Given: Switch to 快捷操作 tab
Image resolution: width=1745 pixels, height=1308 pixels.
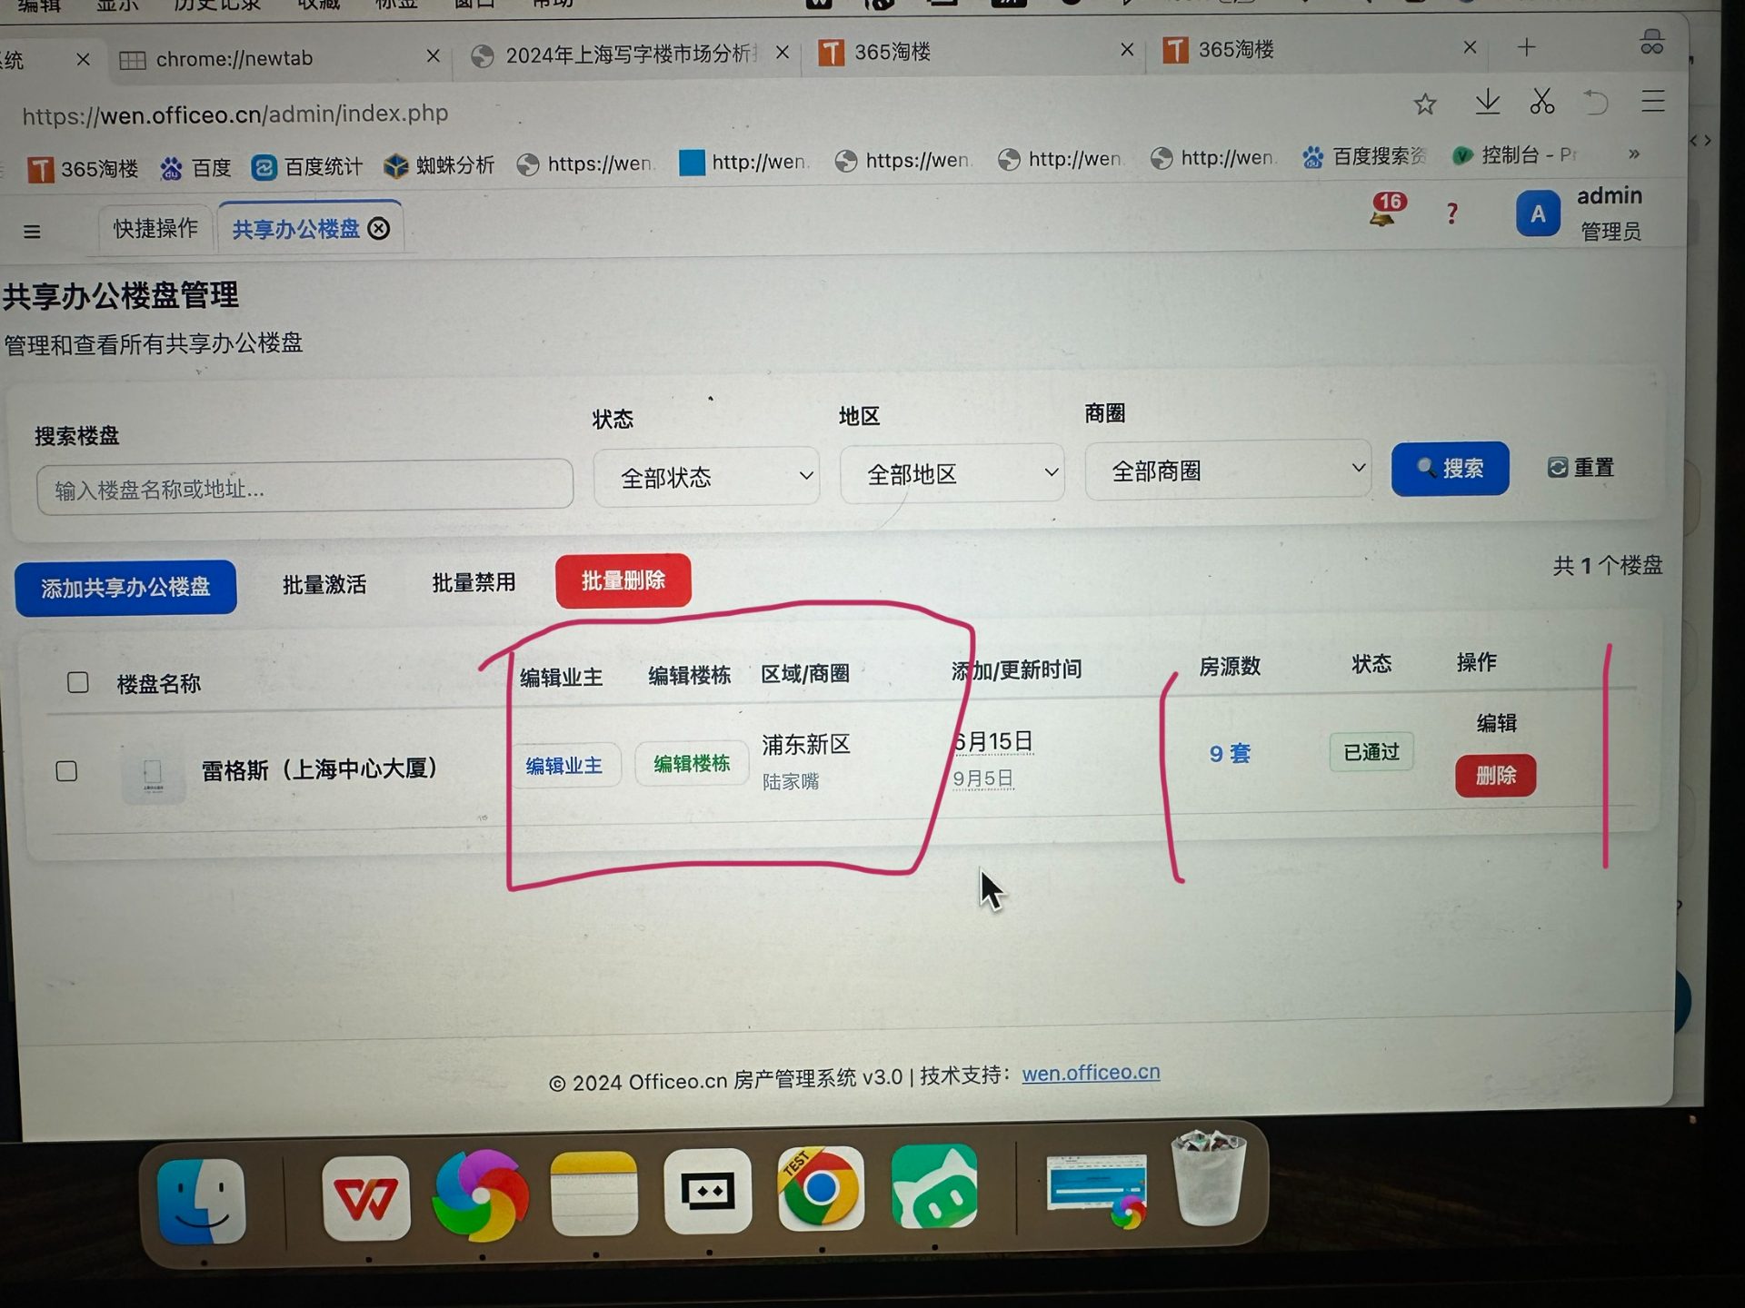Looking at the screenshot, I should [155, 229].
